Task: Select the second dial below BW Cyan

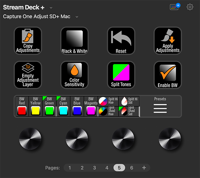Action: click(x=77, y=139)
